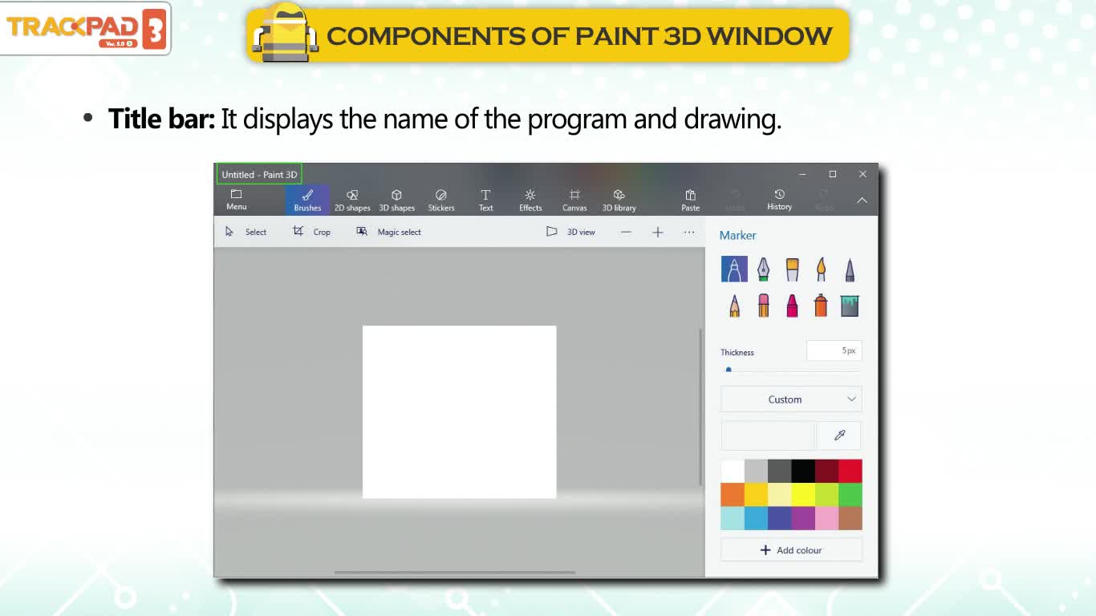Pick the green colour swatch
The image size is (1096, 616).
(x=850, y=494)
